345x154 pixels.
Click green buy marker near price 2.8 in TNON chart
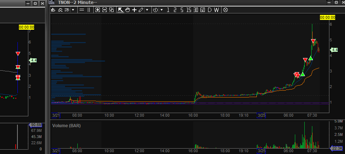pos(303,74)
